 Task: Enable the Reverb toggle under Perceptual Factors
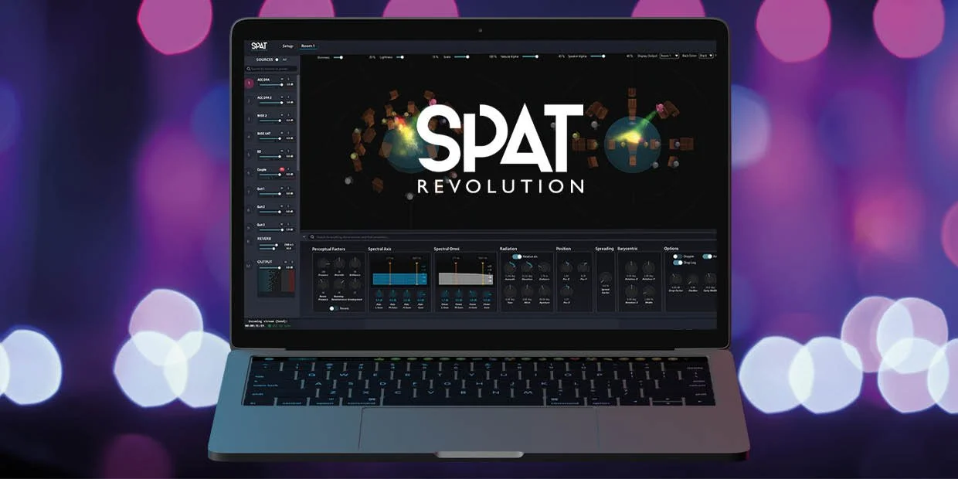331,307
